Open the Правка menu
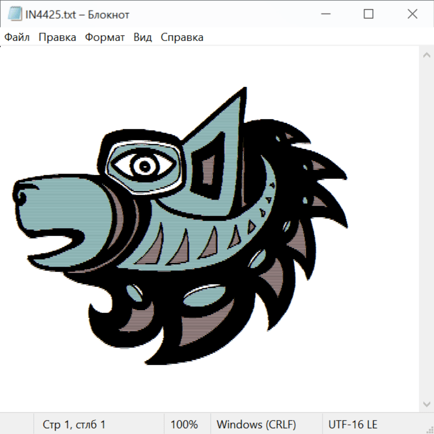 point(57,38)
